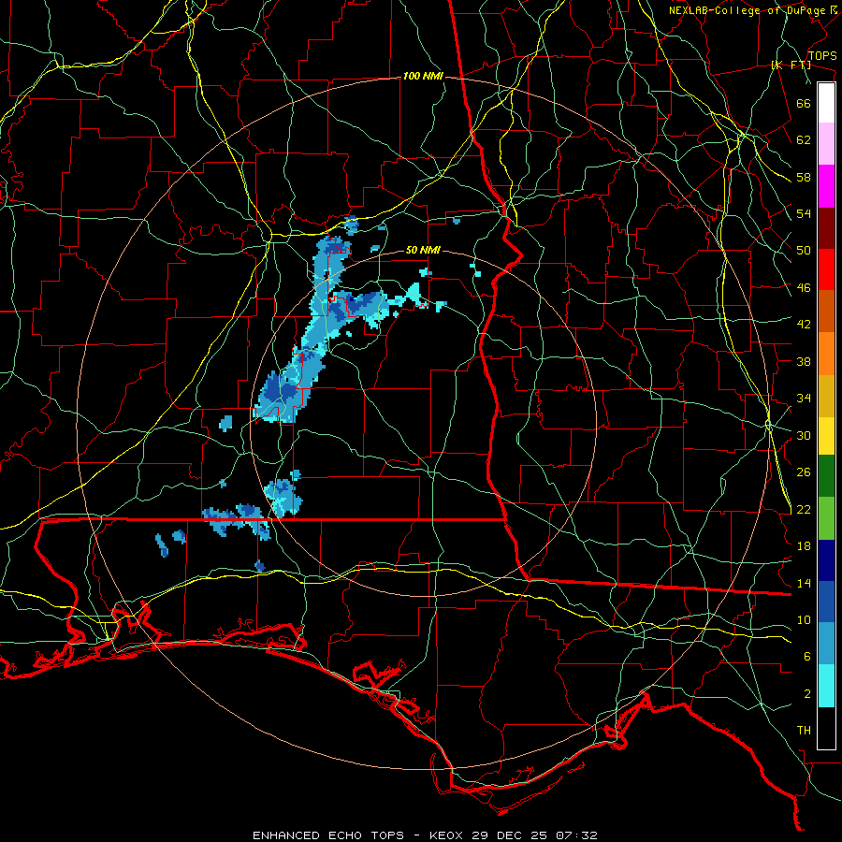Click the NEXLAB-College of DuPage credit text
The height and width of the screenshot is (842, 842).
[x=753, y=10]
